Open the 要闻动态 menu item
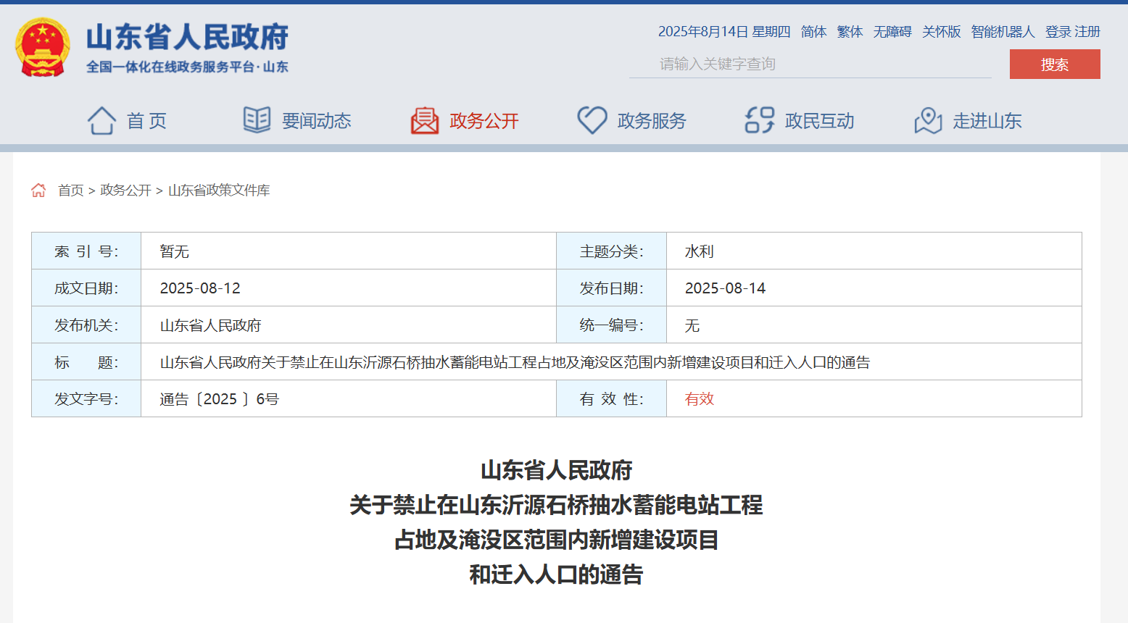This screenshot has width=1128, height=623. (x=316, y=121)
